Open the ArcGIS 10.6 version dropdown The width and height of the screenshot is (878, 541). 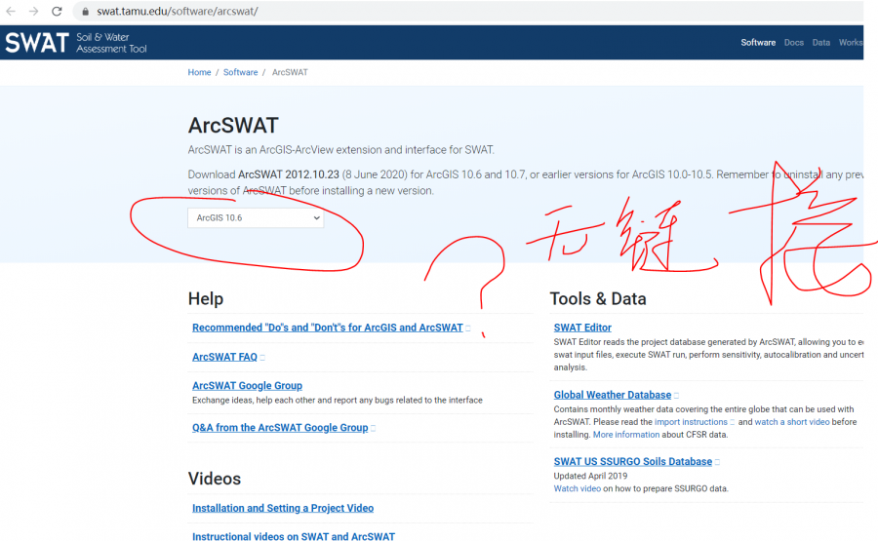(x=256, y=217)
